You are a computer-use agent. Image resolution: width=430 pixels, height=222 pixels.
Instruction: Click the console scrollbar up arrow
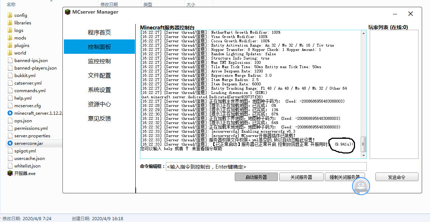point(364,33)
